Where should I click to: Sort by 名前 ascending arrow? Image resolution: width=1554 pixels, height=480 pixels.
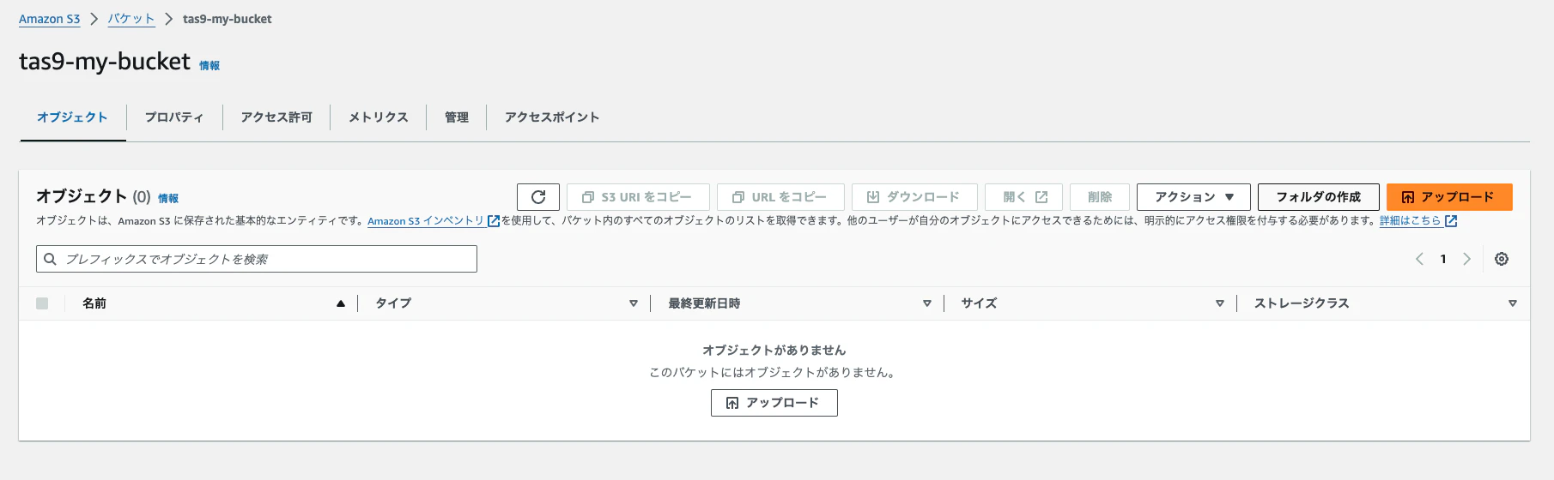click(x=341, y=303)
